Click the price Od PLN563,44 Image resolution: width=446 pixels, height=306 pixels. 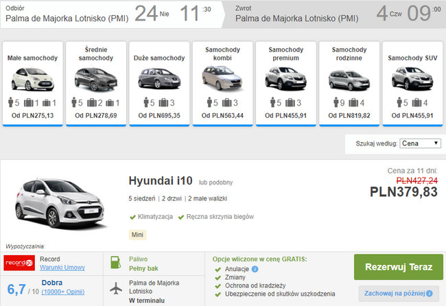pyautogui.click(x=222, y=116)
